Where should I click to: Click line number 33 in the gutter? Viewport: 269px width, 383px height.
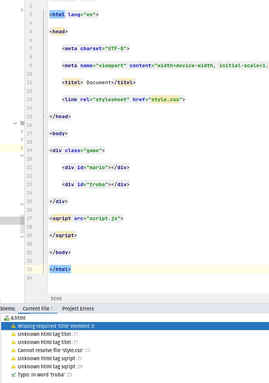click(x=29, y=269)
